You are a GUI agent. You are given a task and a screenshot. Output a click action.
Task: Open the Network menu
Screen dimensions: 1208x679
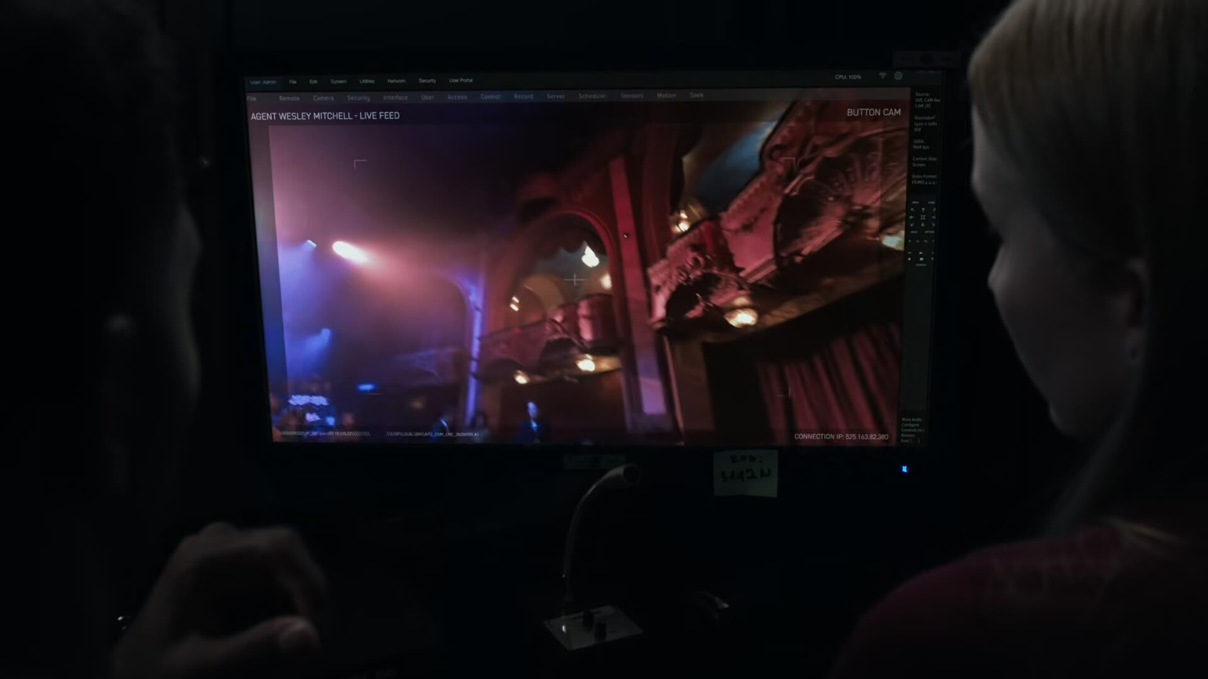tap(396, 81)
